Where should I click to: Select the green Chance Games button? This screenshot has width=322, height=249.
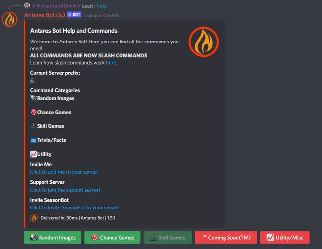tap(113, 238)
